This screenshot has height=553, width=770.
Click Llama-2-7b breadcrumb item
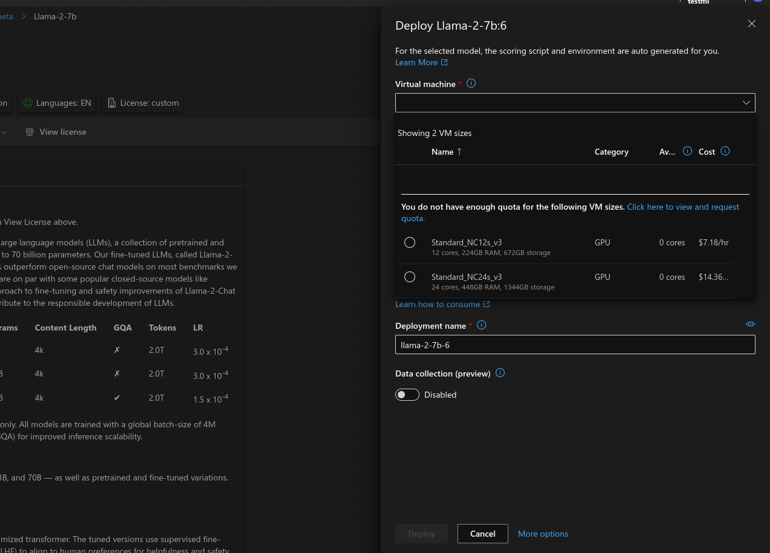tap(55, 16)
